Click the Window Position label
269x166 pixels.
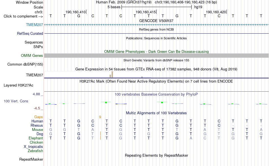pyautogui.click(x=29, y=2)
